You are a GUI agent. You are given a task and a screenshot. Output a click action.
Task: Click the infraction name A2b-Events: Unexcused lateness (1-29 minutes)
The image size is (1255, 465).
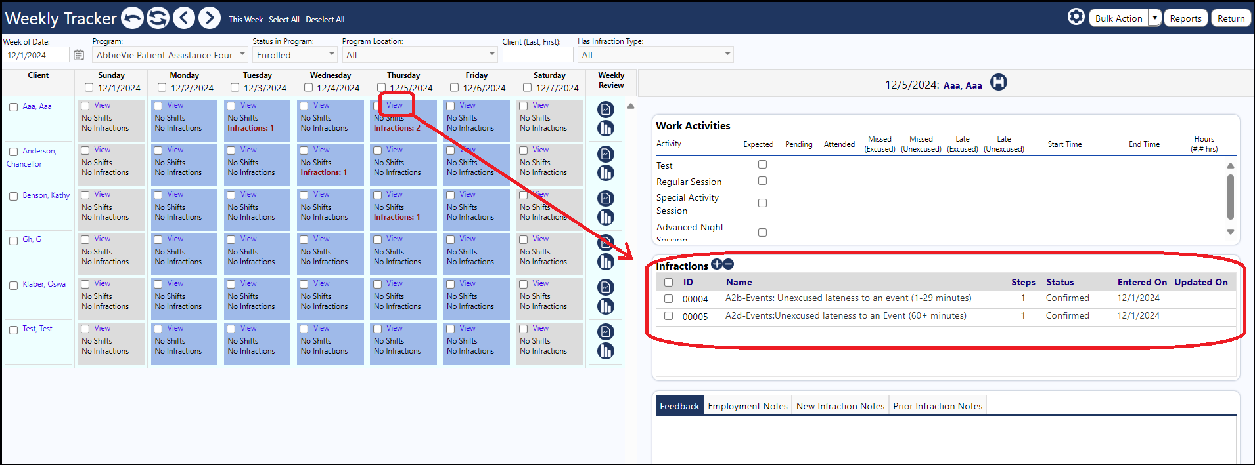click(x=848, y=298)
